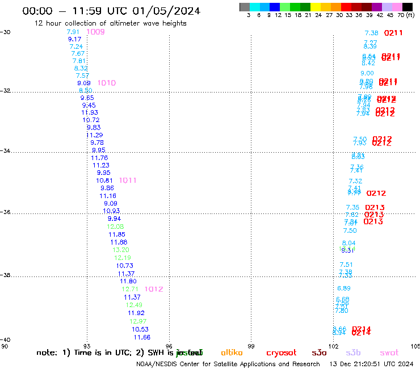The image size is (420, 369).
Task: Click the wave height value 10.93
Action: click(111, 211)
